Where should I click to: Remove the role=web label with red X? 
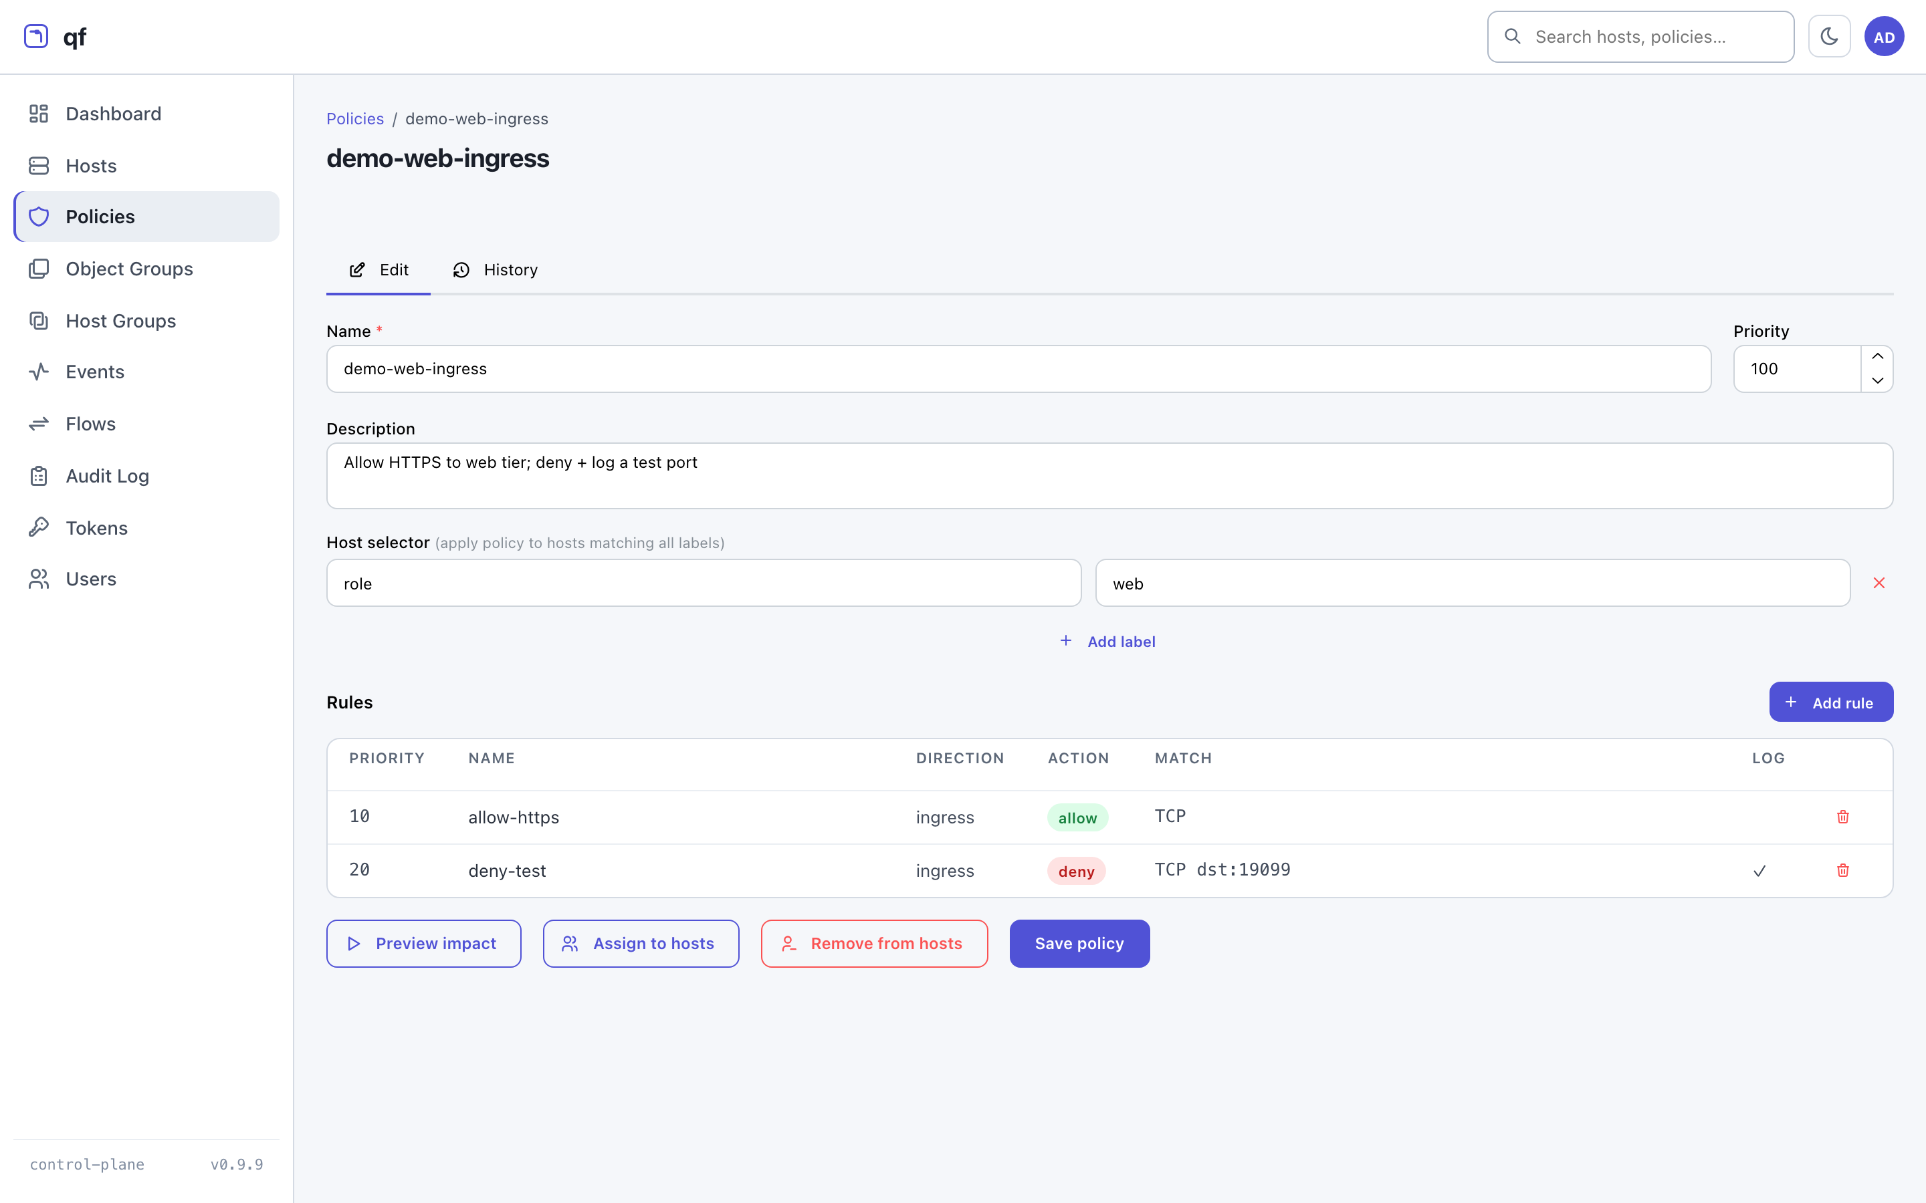(x=1879, y=583)
